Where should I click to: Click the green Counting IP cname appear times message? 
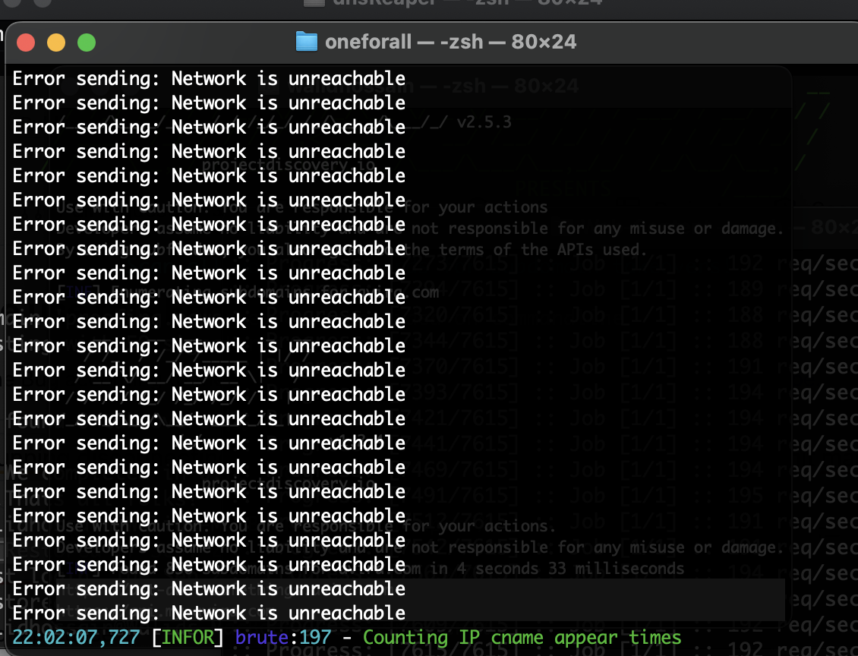(x=520, y=638)
